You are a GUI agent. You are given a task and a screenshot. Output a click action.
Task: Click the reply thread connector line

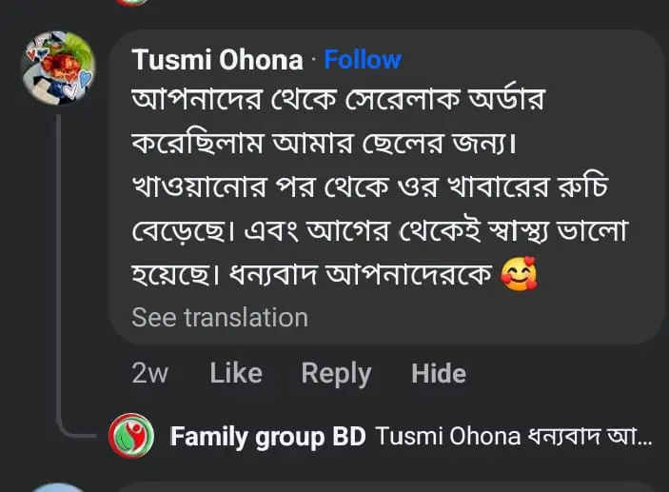coord(62,285)
